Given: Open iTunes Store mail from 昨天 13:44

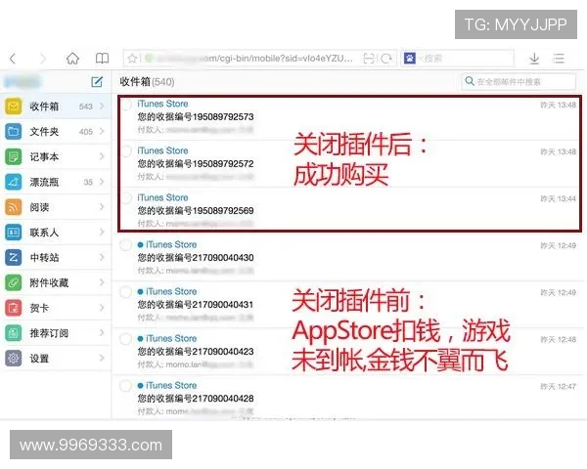Looking at the screenshot, I should pos(349,210).
